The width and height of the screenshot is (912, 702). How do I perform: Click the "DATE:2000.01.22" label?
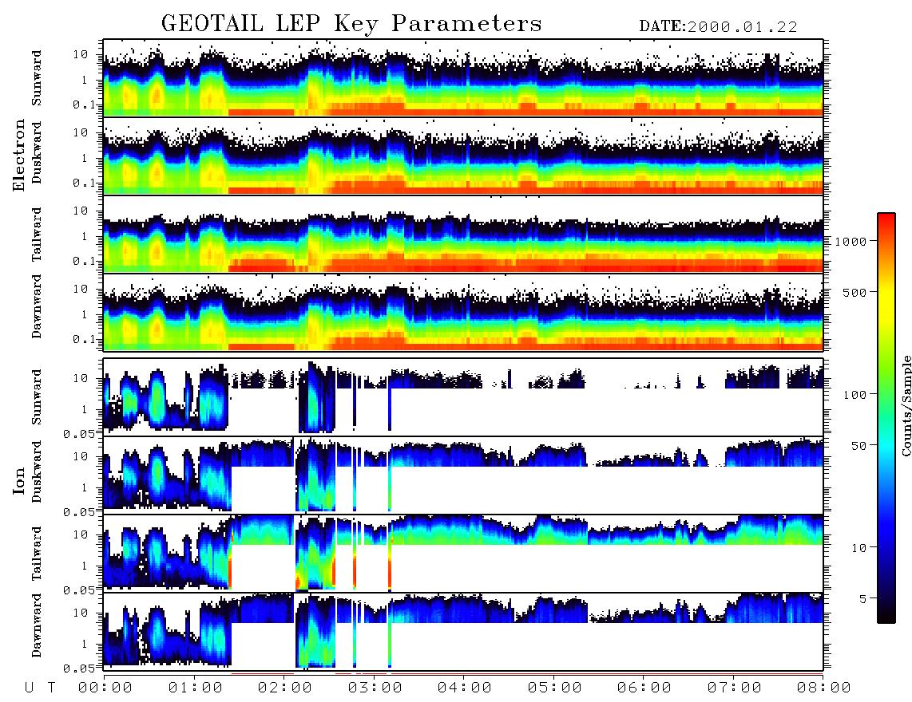pos(718,26)
